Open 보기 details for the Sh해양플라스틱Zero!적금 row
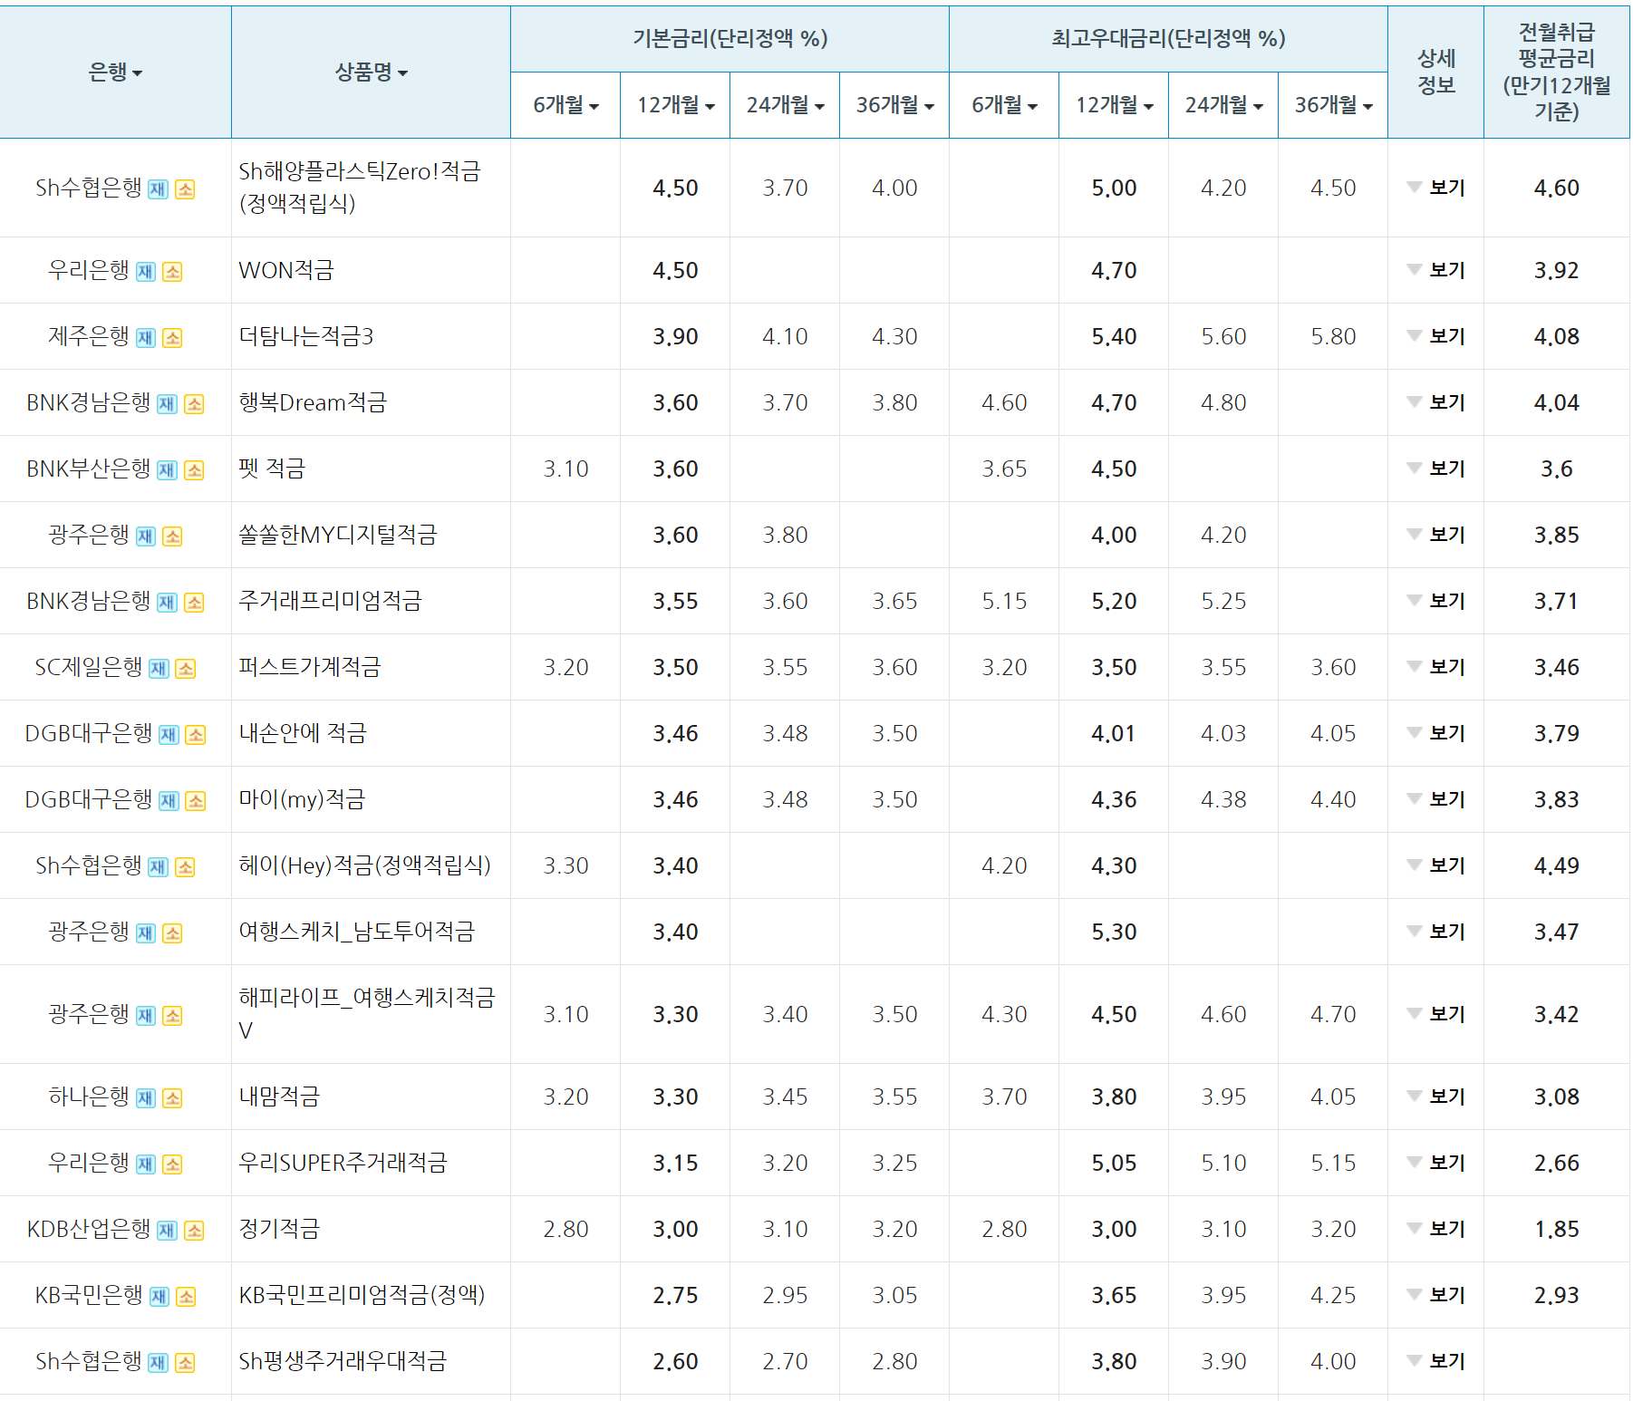 (x=1436, y=188)
